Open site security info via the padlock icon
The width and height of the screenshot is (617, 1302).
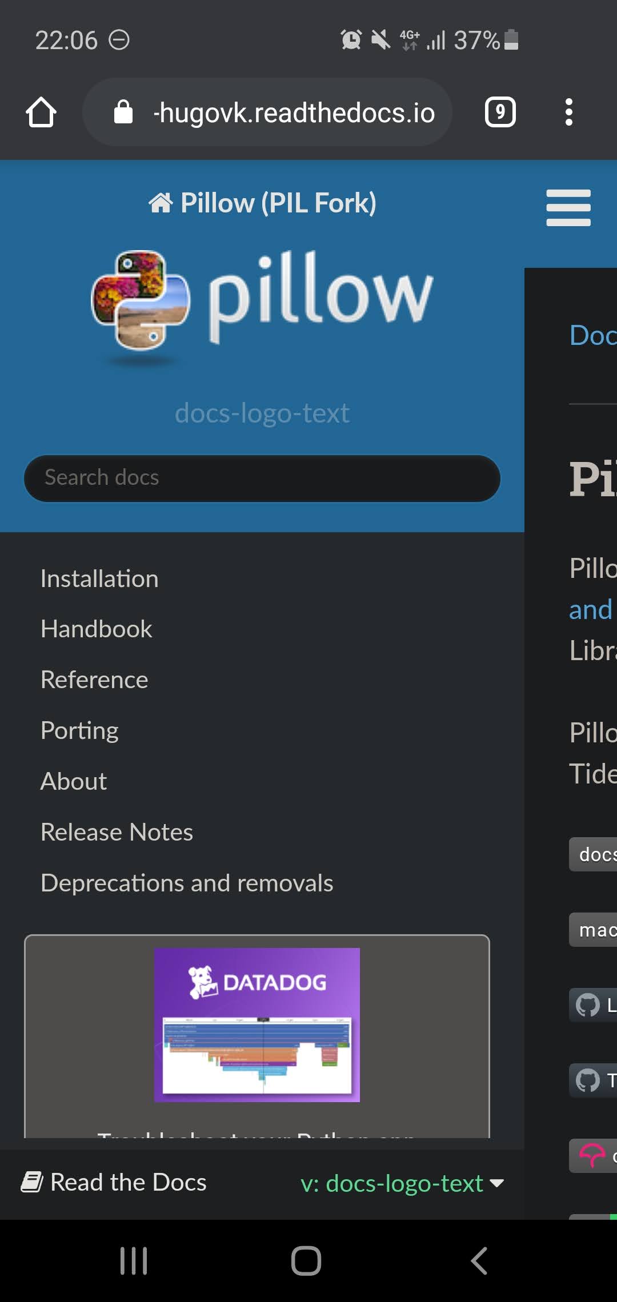point(123,112)
